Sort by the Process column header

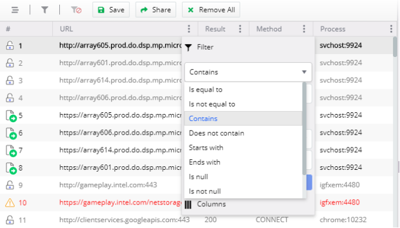click(x=332, y=29)
